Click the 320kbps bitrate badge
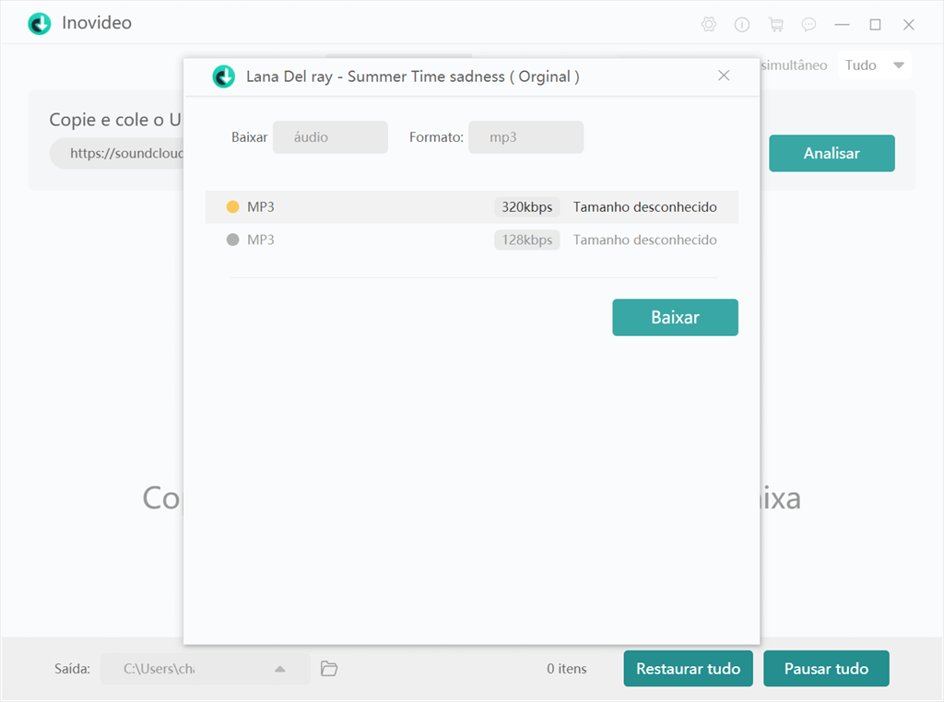The width and height of the screenshot is (944, 702). [526, 207]
